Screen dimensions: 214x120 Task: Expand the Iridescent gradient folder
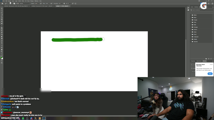tap(191, 37)
